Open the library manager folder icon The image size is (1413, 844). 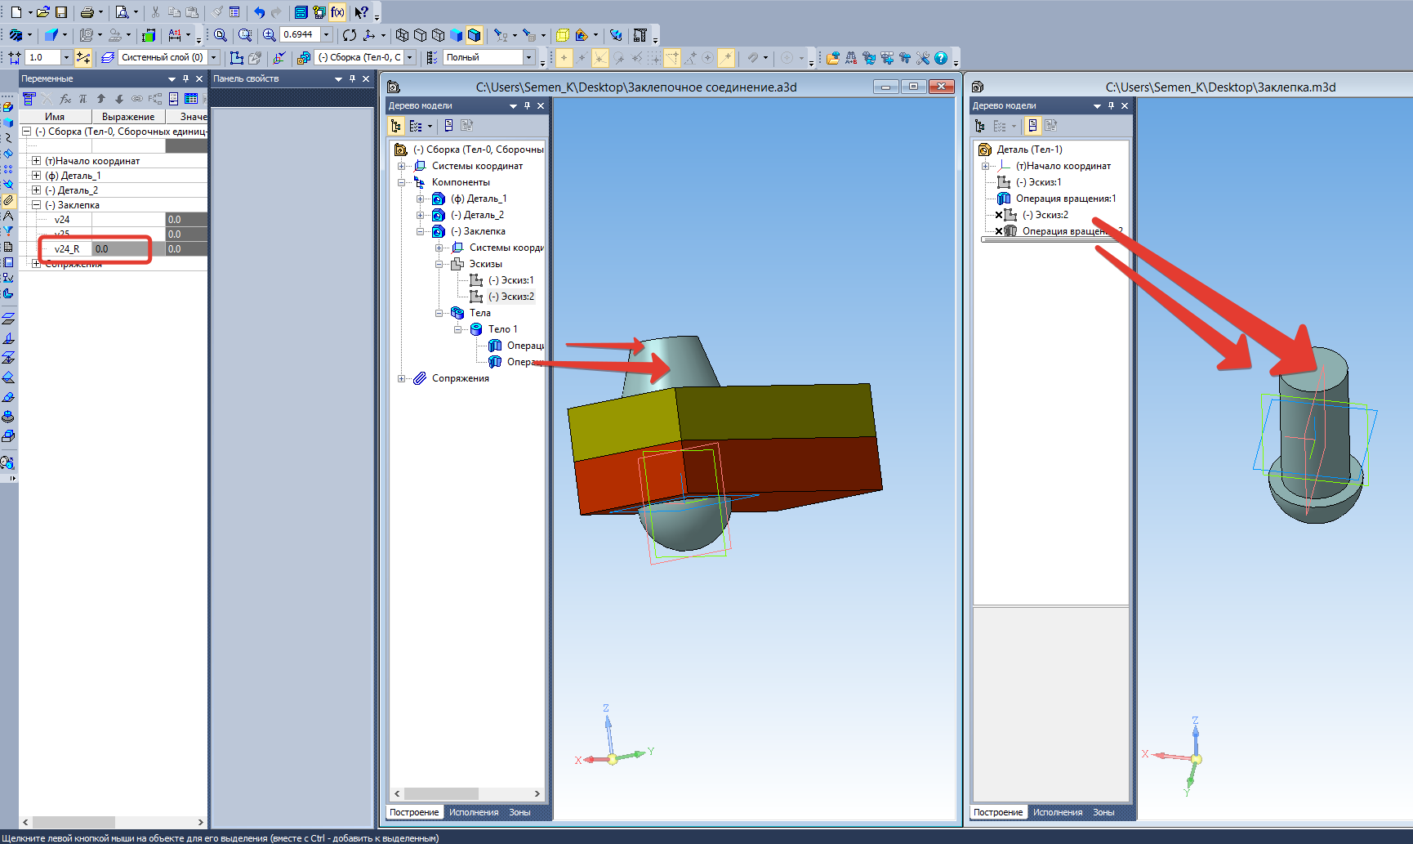coord(833,58)
